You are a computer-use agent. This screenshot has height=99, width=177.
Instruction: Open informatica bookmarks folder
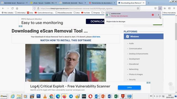20,13
